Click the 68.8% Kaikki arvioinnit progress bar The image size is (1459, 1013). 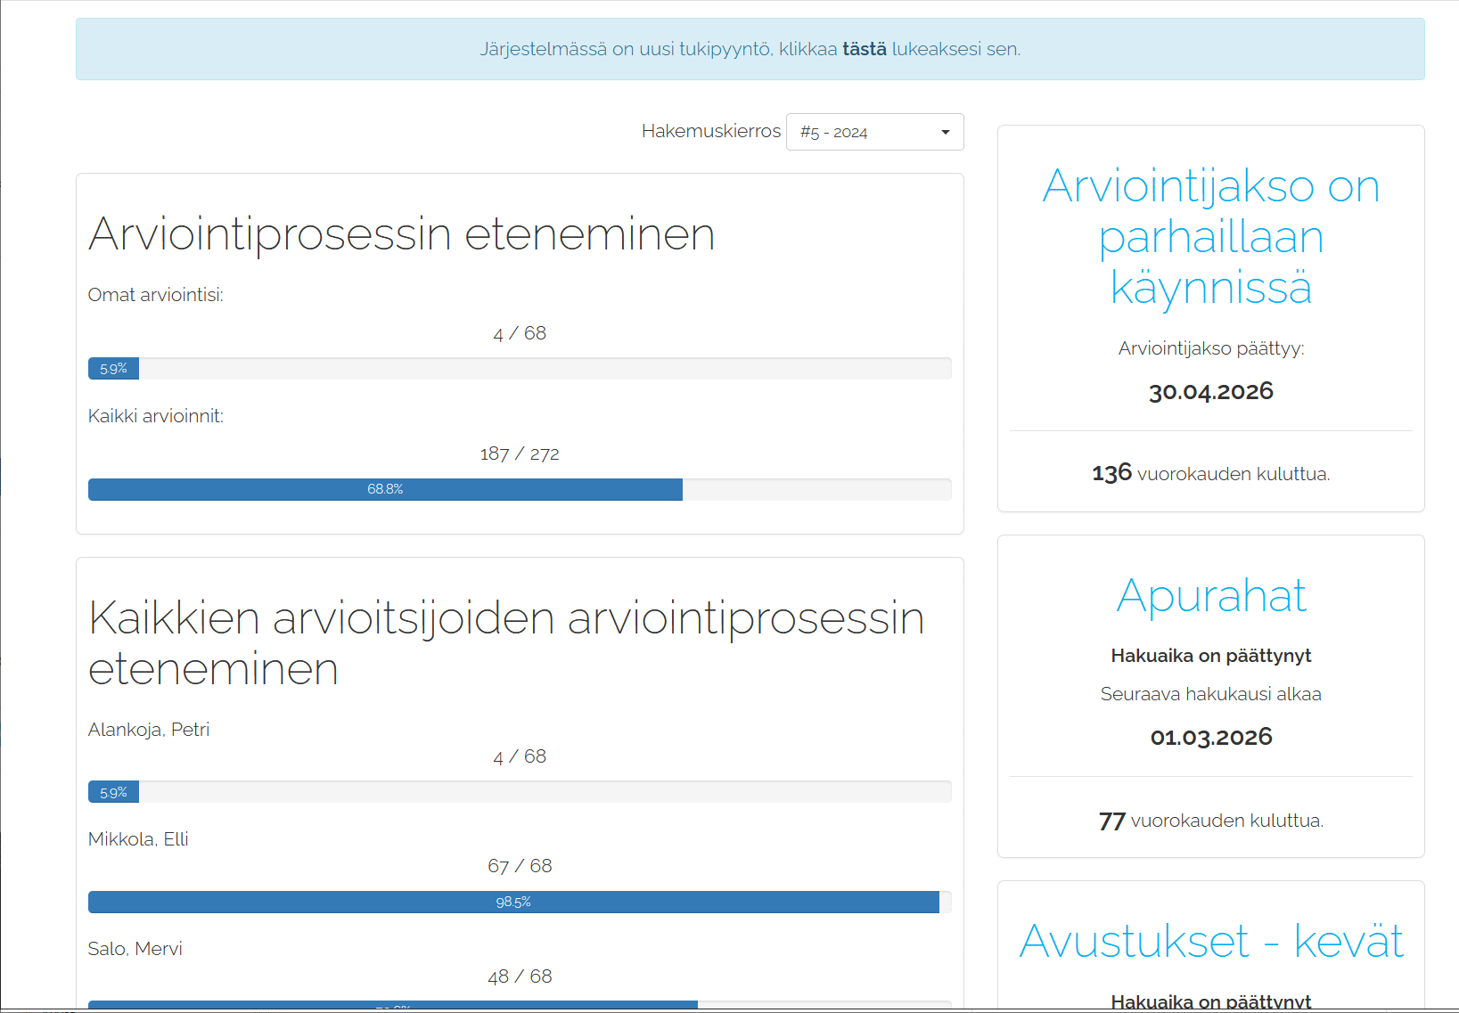pos(385,489)
